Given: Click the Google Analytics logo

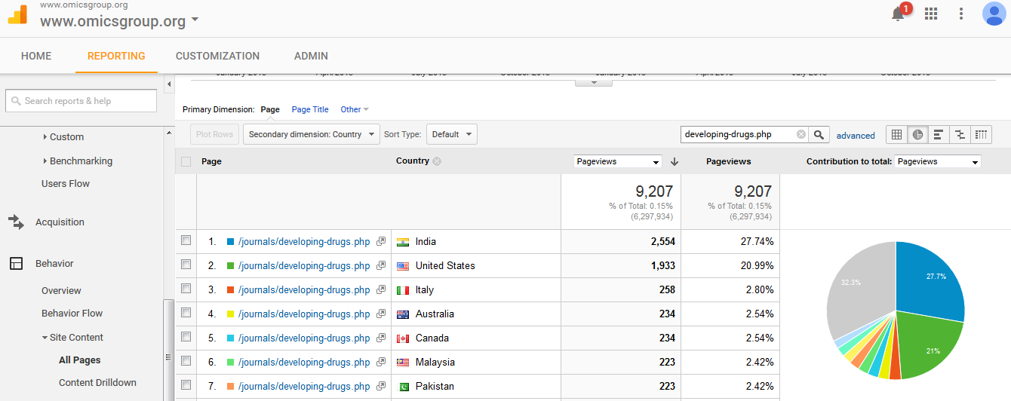Looking at the screenshot, I should click(x=18, y=15).
